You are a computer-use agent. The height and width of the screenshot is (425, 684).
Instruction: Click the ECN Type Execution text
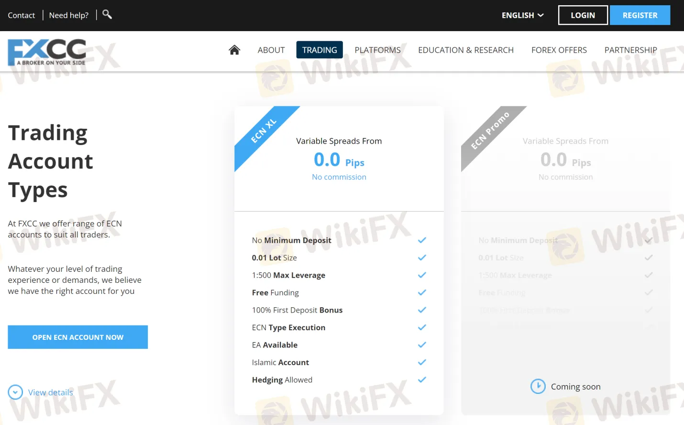click(289, 328)
